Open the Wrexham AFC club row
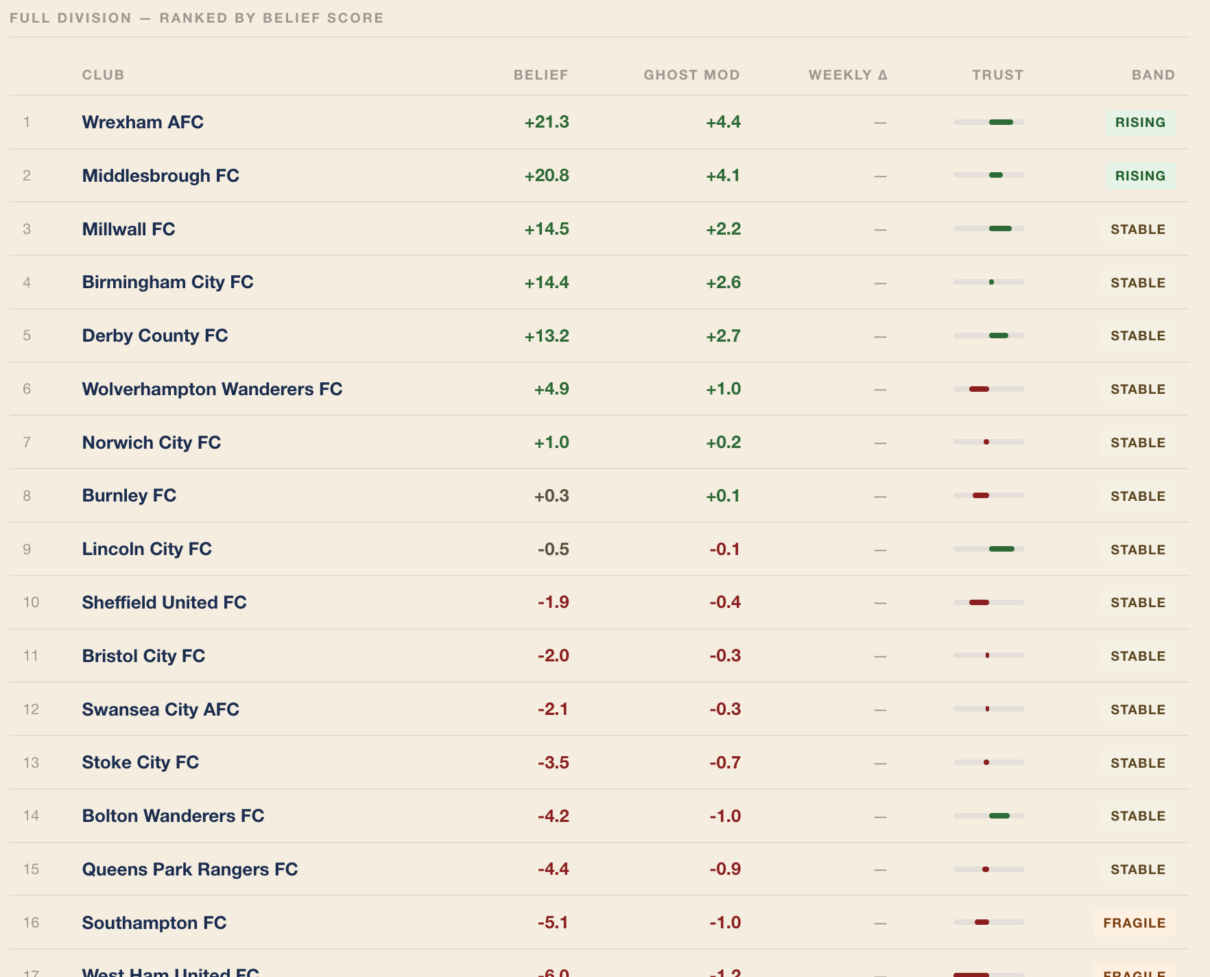 click(600, 122)
